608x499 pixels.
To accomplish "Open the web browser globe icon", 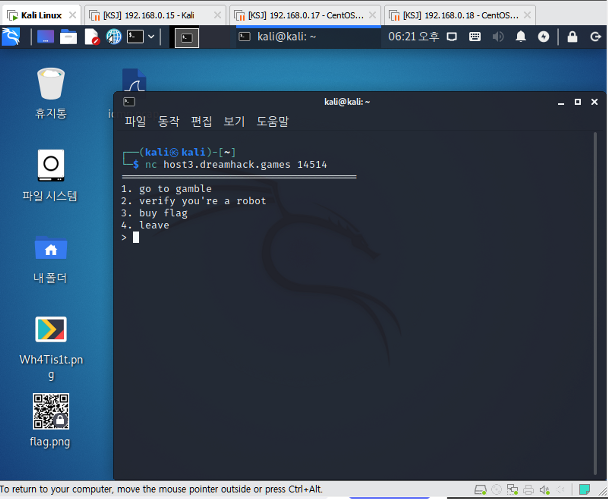I will [114, 37].
